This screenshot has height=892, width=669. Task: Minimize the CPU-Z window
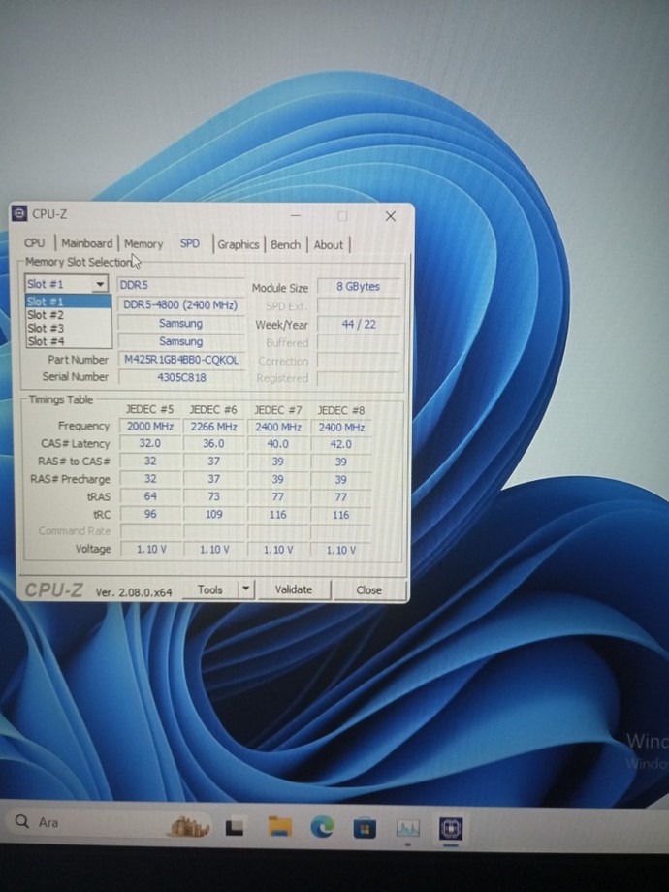coord(296,215)
